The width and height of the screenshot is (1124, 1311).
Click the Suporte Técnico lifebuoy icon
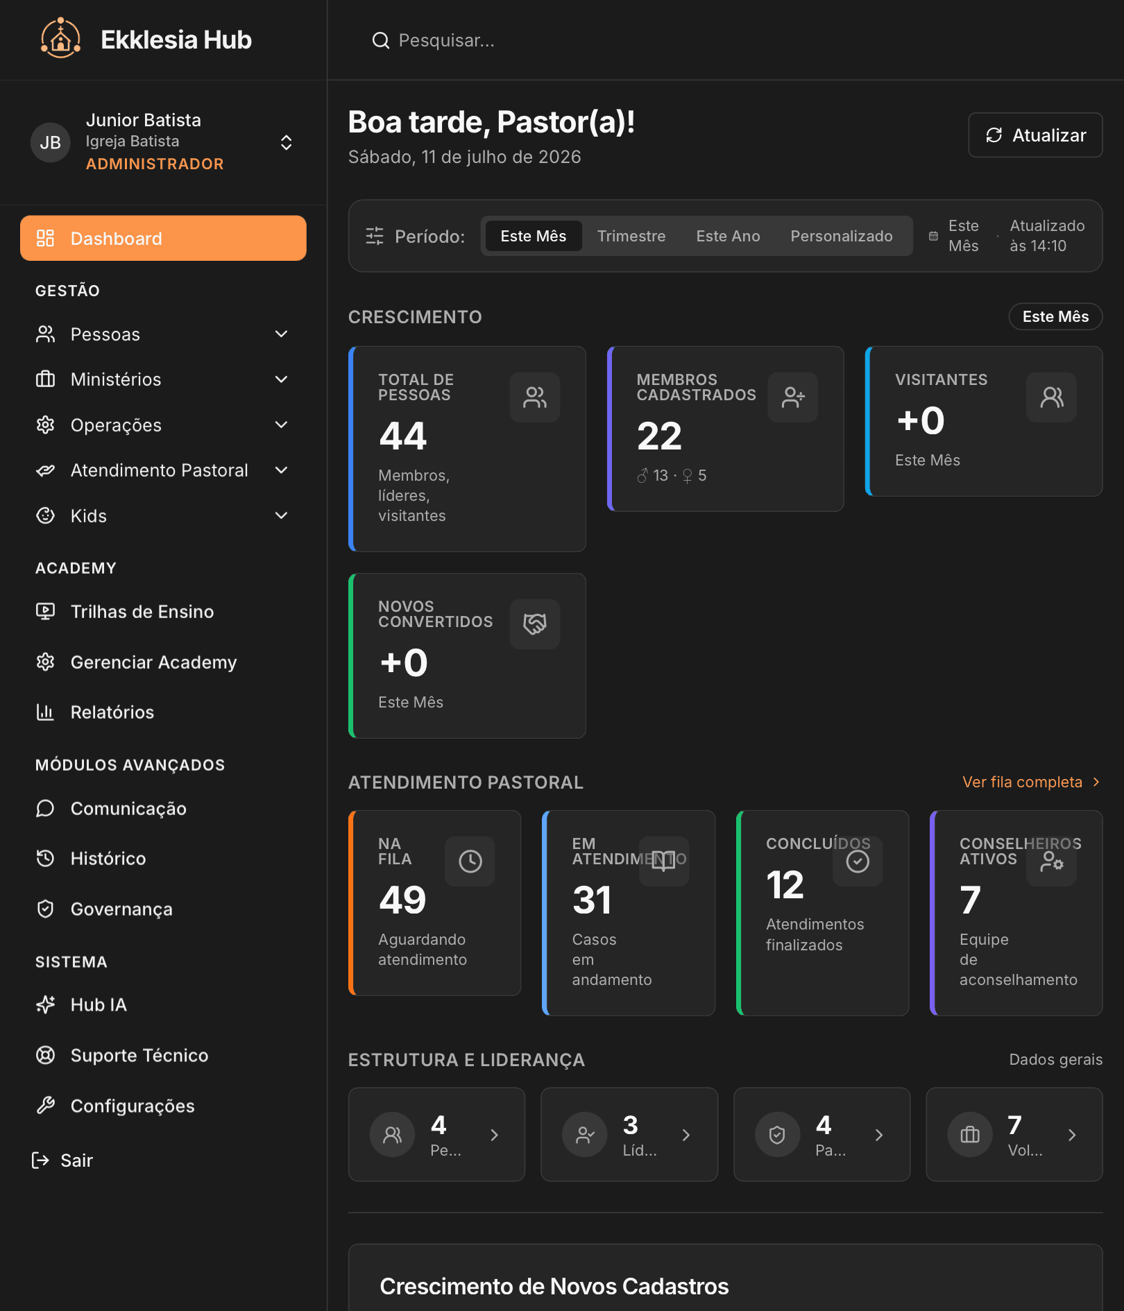click(x=45, y=1055)
